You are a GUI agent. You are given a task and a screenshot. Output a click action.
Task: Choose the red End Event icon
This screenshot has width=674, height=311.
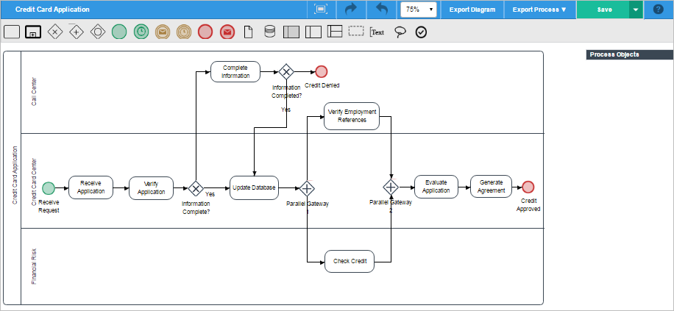[205, 32]
